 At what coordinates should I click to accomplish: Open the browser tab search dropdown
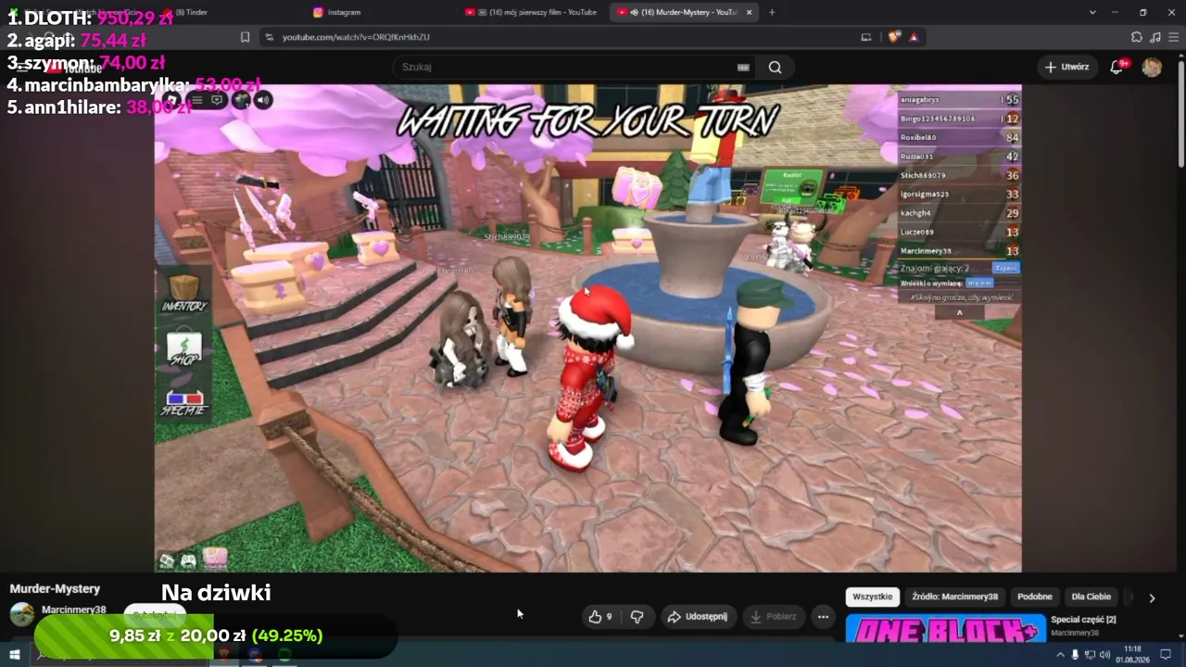coord(1092,12)
